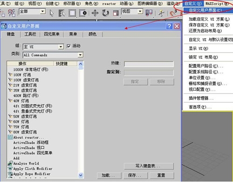Viewport: 233px width, 182px height.
Task: Activate the Select and Move tool
Action: tap(95, 13)
